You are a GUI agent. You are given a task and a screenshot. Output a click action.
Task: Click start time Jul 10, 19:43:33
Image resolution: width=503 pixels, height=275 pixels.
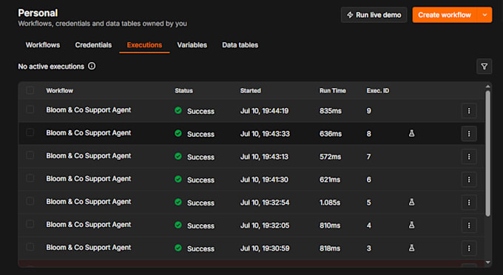click(x=265, y=134)
